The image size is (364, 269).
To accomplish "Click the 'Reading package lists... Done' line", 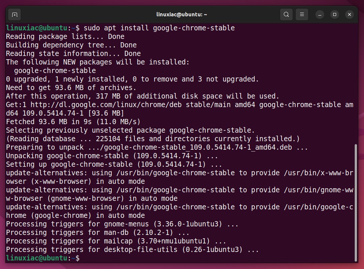I will [x=65, y=37].
